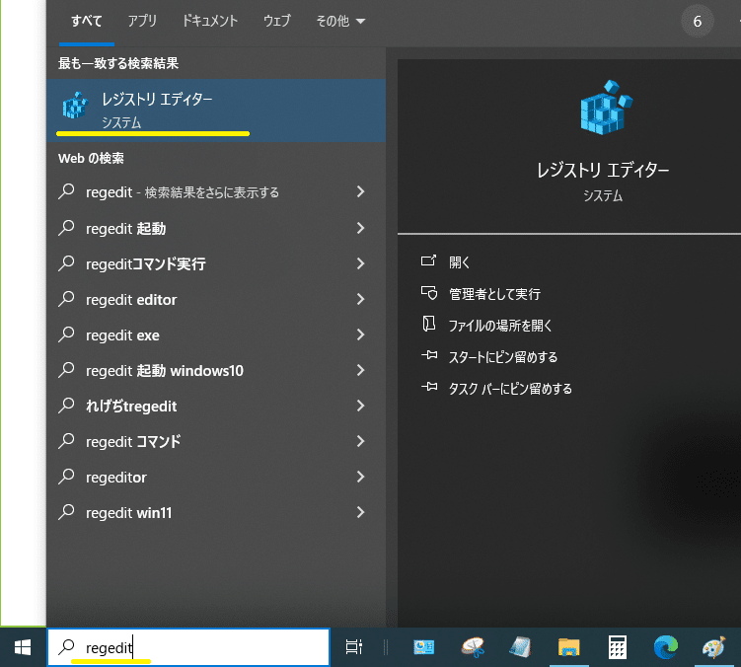
Task: Open the その他 dropdown filter
Action: tap(340, 22)
